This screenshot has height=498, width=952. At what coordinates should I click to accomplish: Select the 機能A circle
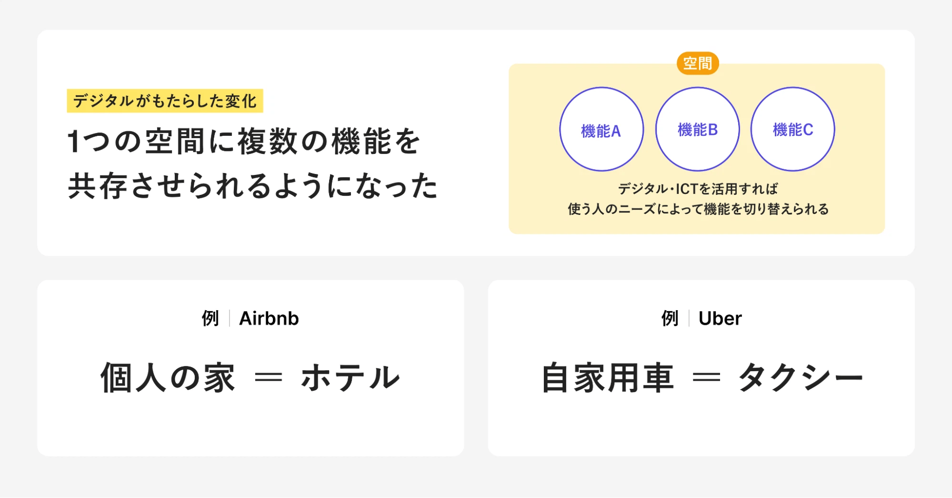click(x=601, y=129)
